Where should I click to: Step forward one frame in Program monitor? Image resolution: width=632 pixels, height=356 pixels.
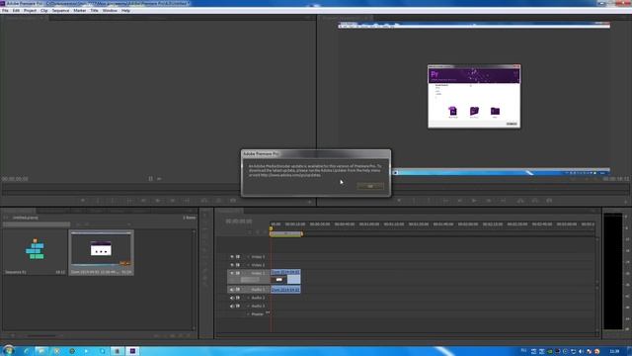click(489, 201)
